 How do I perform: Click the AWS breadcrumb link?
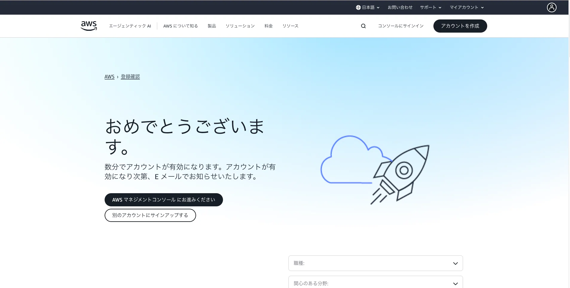click(x=109, y=77)
